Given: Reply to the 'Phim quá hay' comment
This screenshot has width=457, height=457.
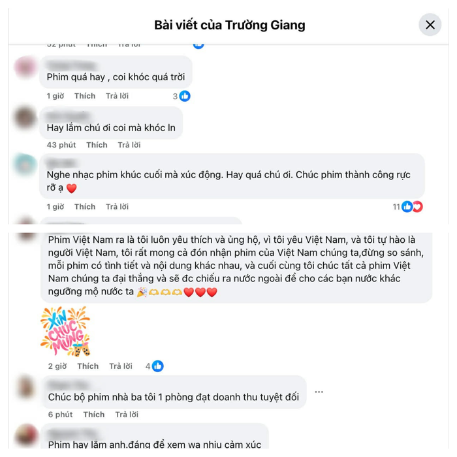Looking at the screenshot, I should tap(117, 96).
